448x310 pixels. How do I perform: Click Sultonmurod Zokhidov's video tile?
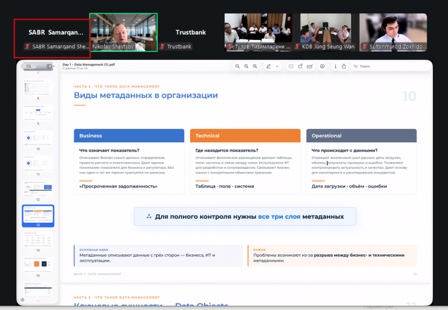(393, 32)
